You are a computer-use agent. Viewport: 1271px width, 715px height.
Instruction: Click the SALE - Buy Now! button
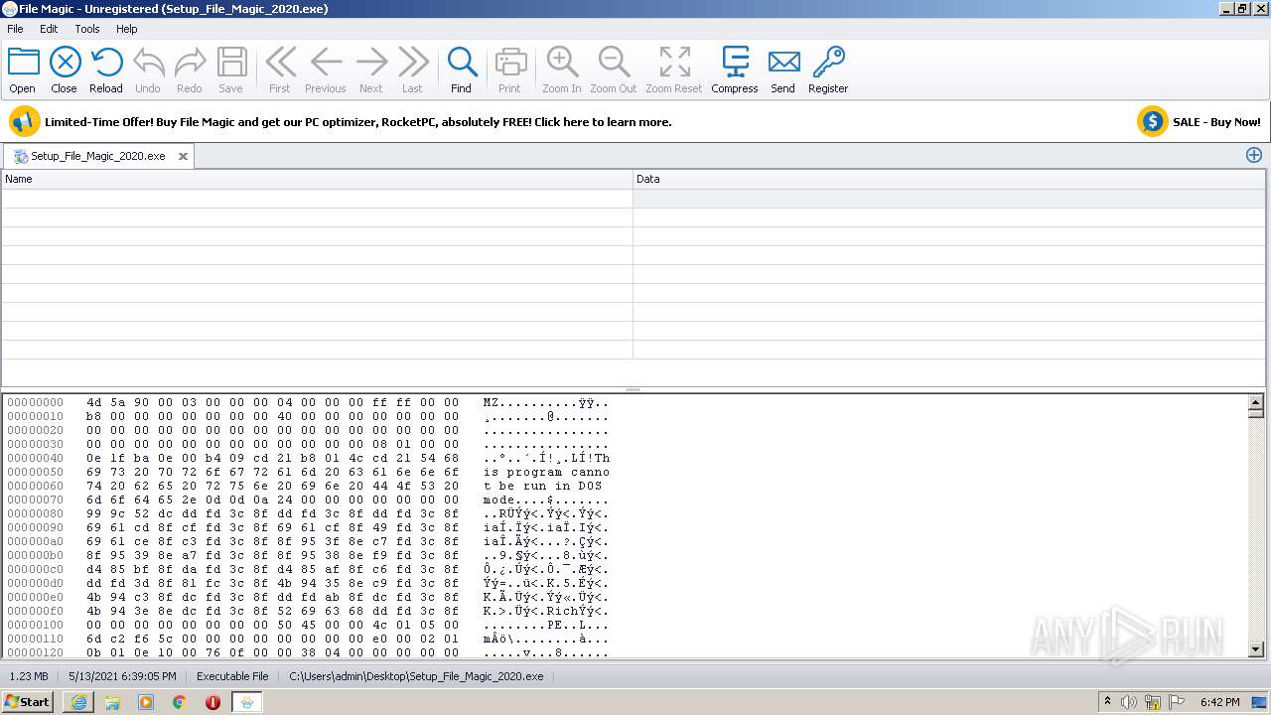click(1216, 122)
